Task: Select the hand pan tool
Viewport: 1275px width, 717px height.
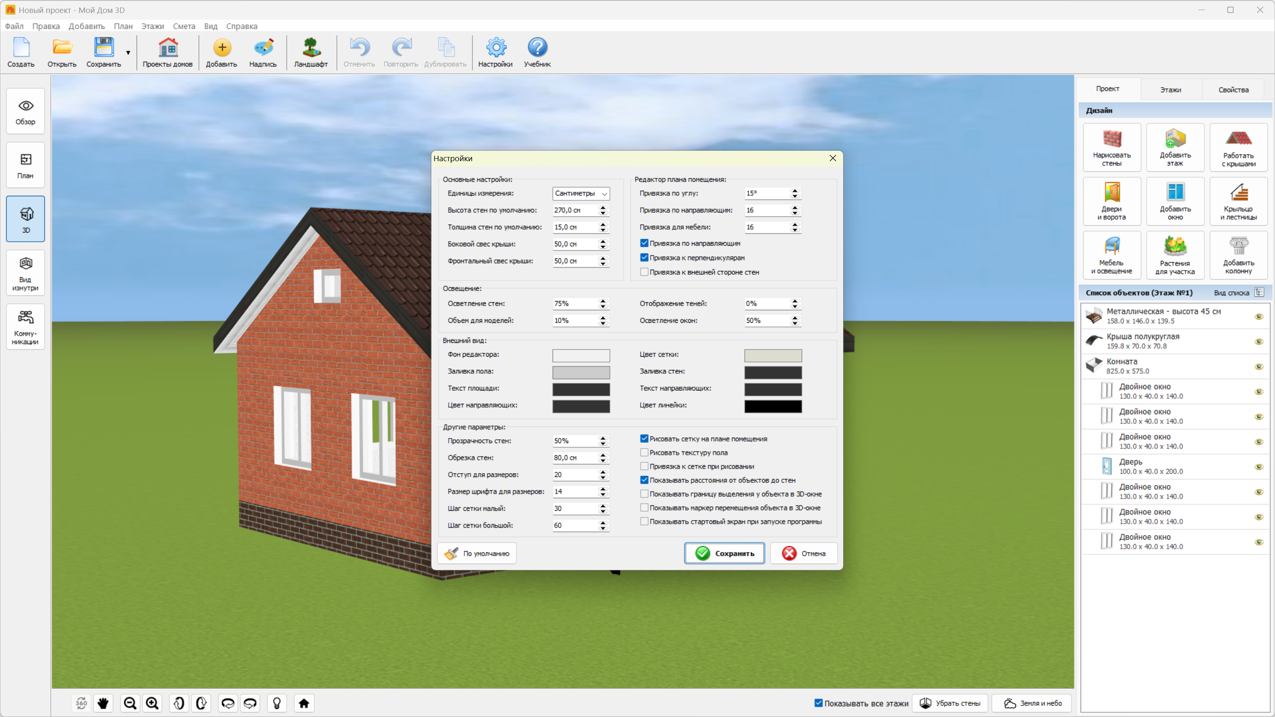Action: [103, 703]
